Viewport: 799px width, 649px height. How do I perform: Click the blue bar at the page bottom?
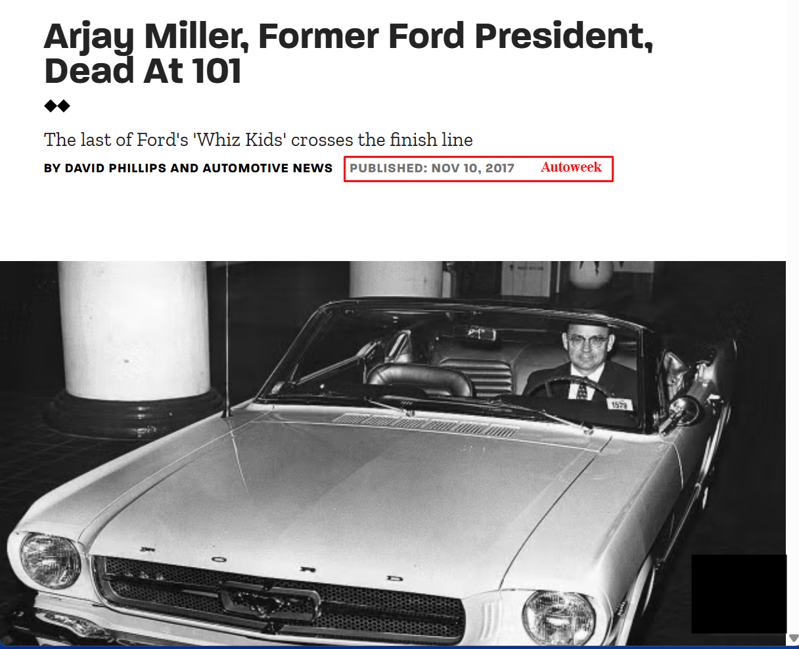tap(394, 647)
